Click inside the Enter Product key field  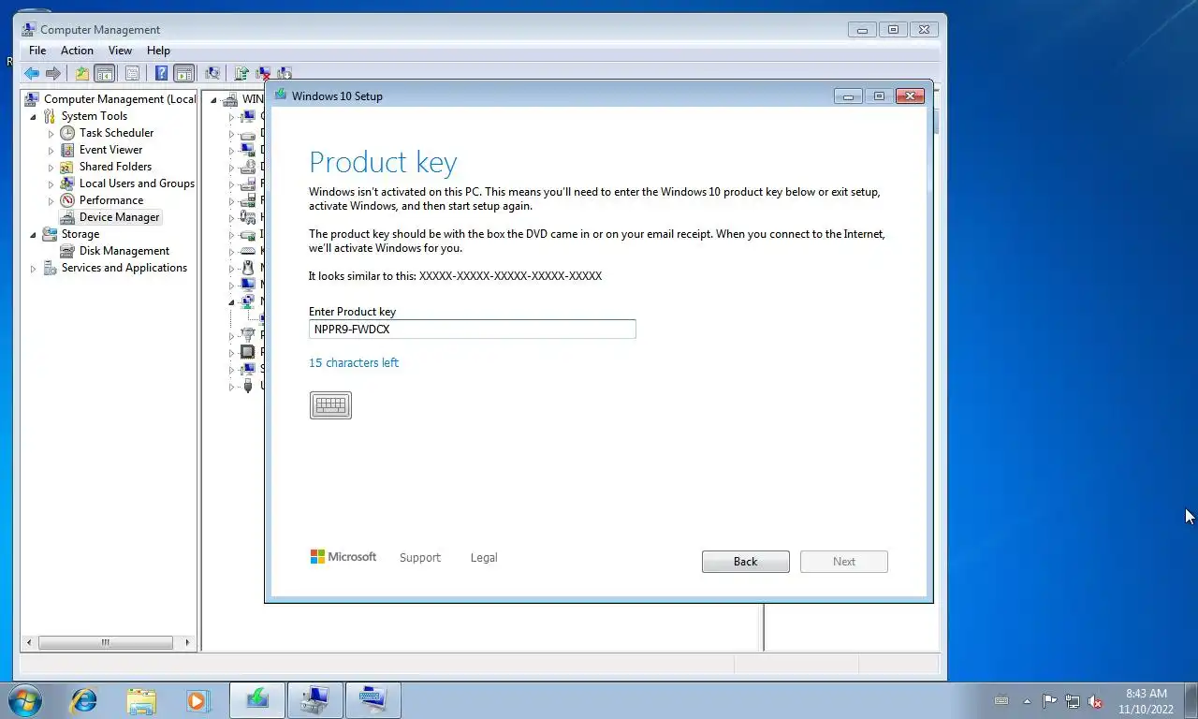473,329
